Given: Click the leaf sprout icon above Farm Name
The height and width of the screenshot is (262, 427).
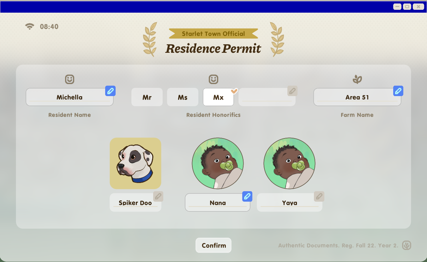Looking at the screenshot, I should 357,79.
